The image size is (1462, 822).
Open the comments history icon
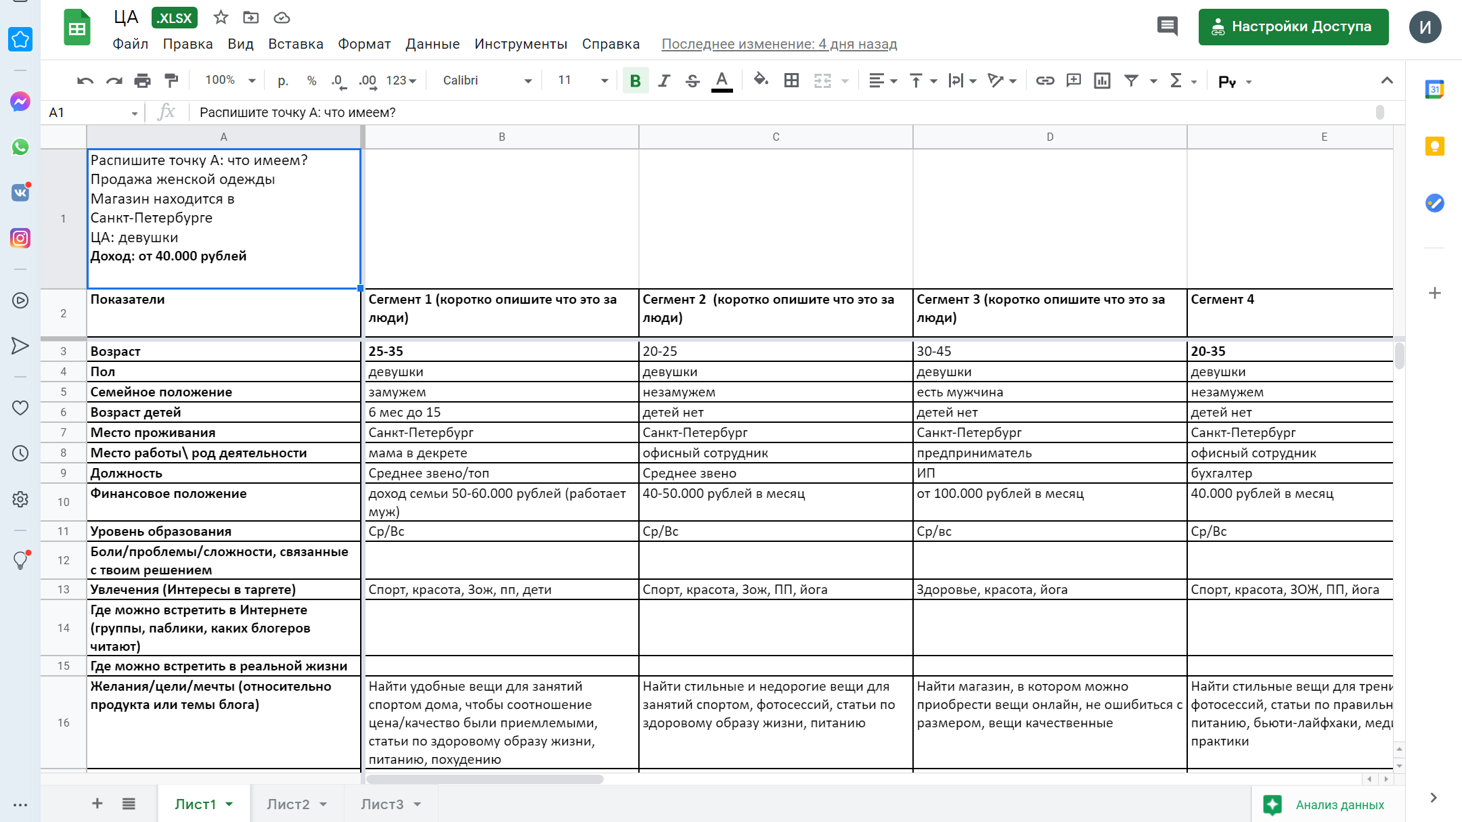click(1167, 27)
